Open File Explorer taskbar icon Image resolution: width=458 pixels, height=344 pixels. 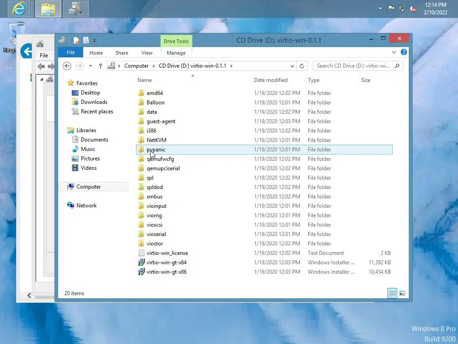48,9
